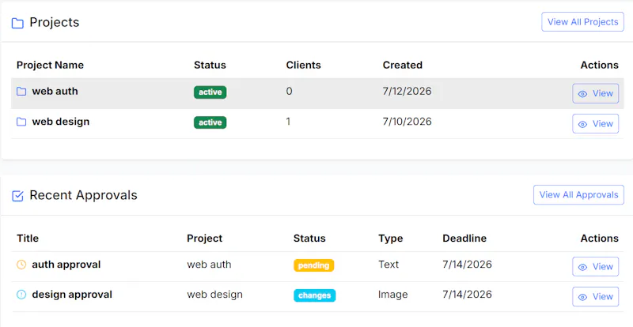Viewport: 633px width, 327px height.
Task: Click the Recent Approvals heading
Action: click(x=84, y=195)
